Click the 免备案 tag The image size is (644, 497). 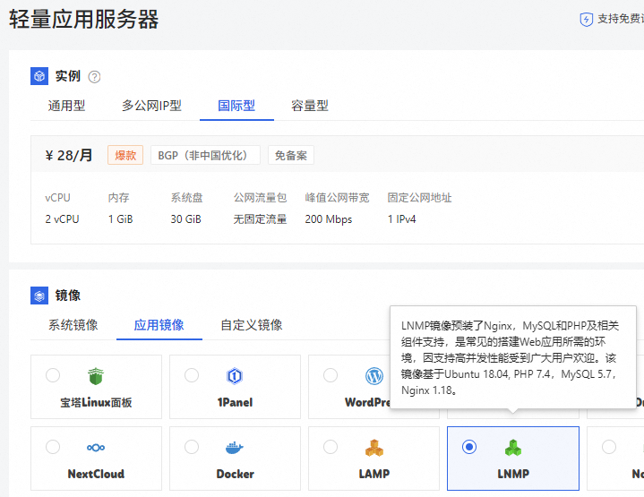[x=291, y=155]
